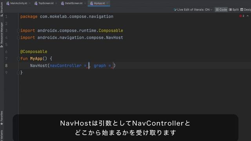This screenshot has width=251, height=141.
Task: Close the DetailScreen.kt tab
Action: click(x=85, y=3)
